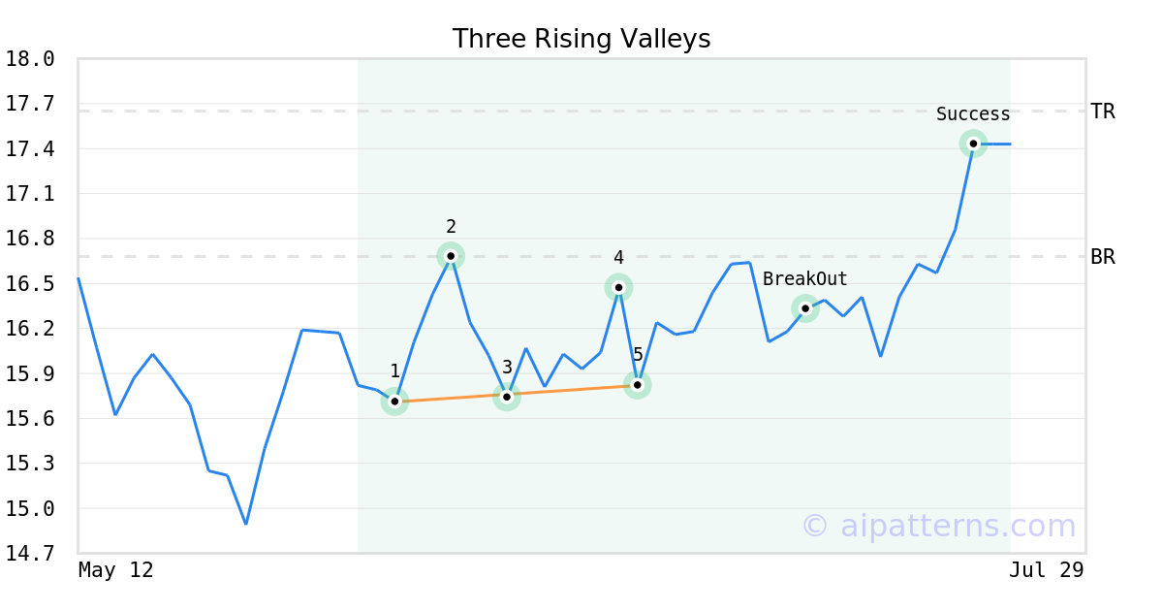Click the 16.8 price axis label

coord(30,239)
